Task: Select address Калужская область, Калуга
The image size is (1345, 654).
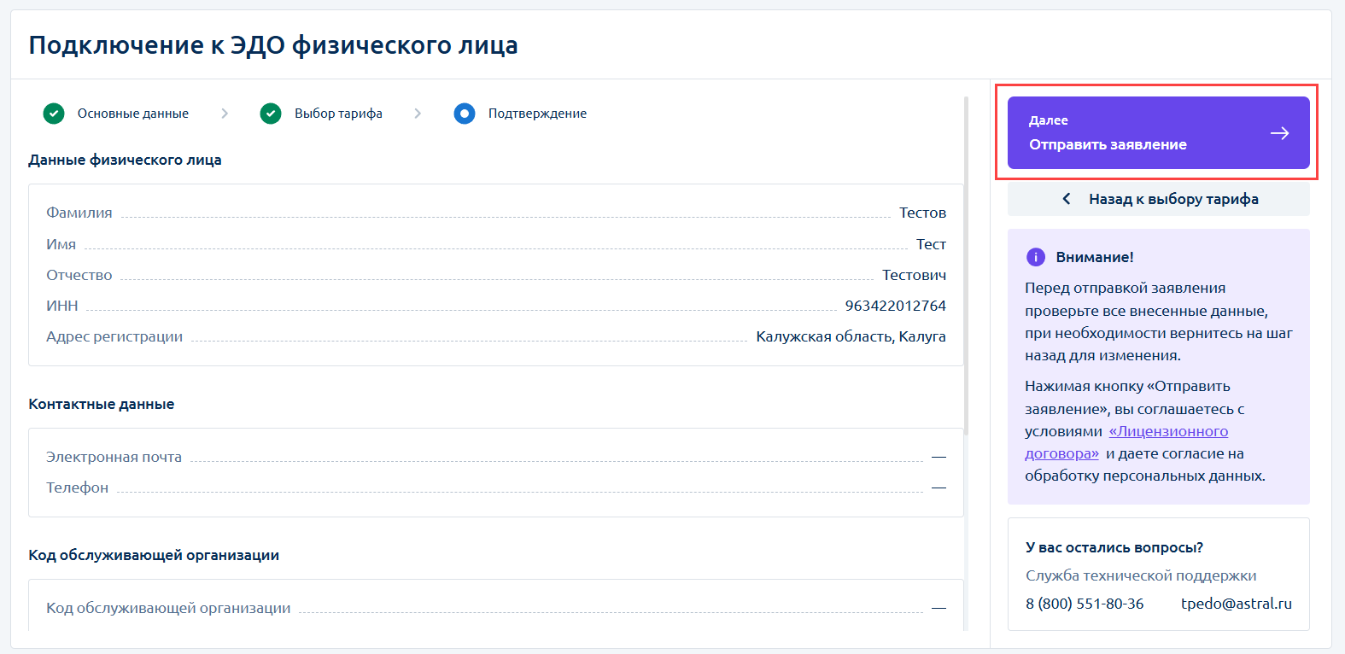Action: click(851, 336)
